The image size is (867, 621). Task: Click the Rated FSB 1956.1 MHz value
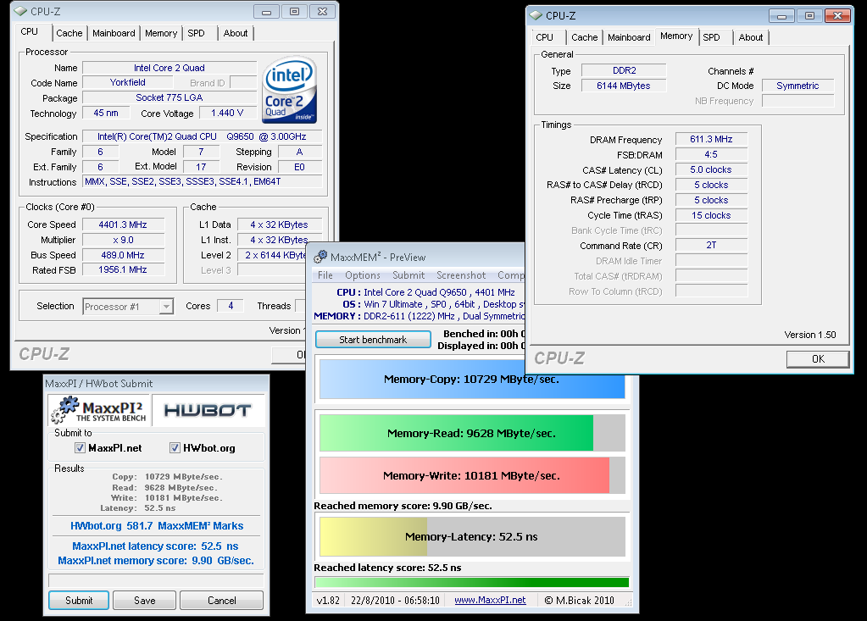point(123,269)
